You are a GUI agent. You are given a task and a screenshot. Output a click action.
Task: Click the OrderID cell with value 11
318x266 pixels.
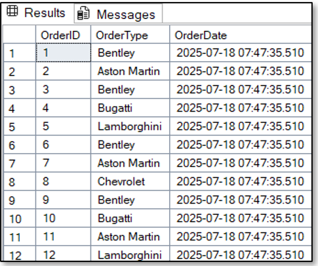(63, 236)
